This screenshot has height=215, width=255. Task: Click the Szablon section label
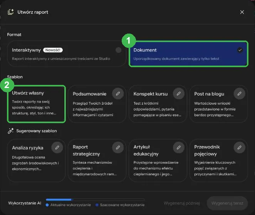(x=15, y=77)
